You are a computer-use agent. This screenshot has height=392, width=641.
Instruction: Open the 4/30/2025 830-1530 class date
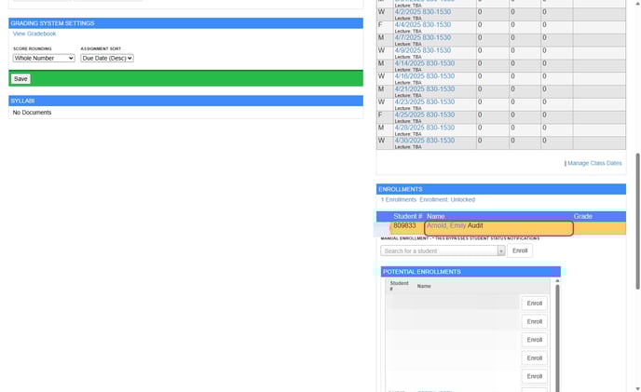point(424,141)
